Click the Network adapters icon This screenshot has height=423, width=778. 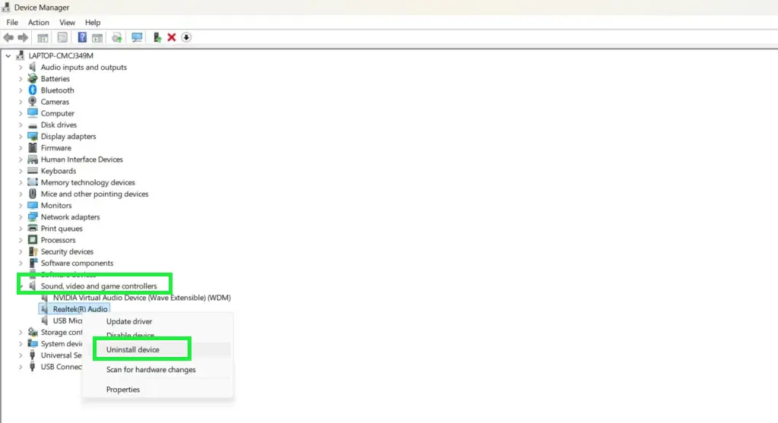[32, 216]
